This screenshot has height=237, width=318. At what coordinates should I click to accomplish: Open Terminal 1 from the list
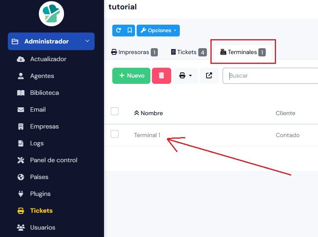click(148, 135)
